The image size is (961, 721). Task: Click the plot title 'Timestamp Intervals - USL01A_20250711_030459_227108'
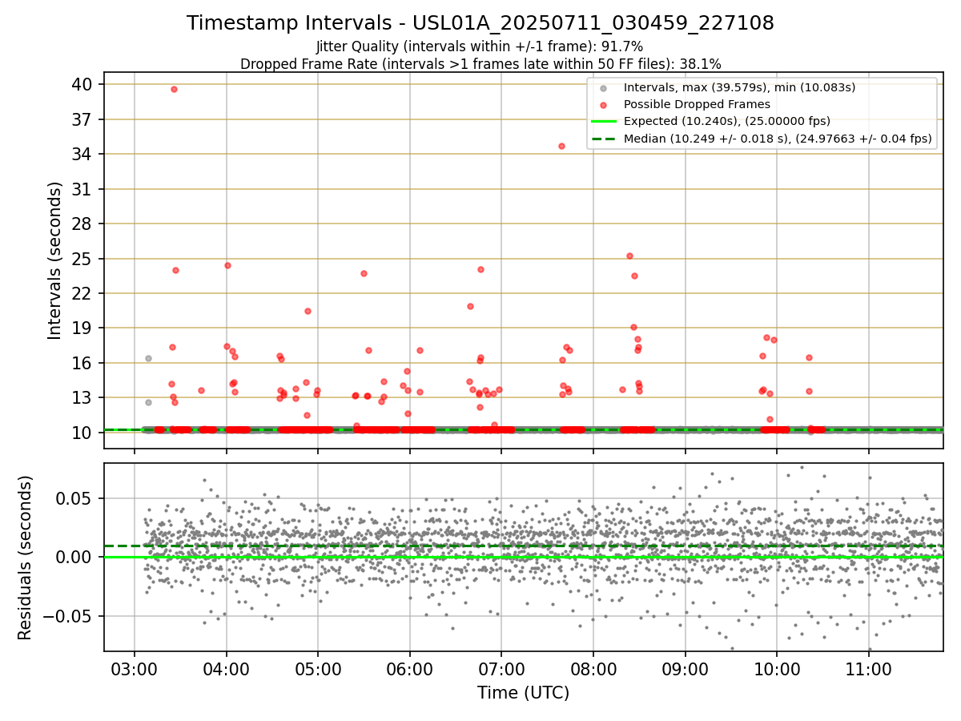480,23
